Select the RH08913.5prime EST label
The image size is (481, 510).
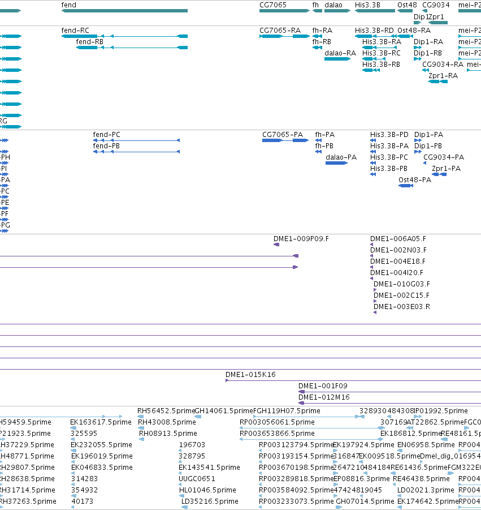tap(168, 434)
